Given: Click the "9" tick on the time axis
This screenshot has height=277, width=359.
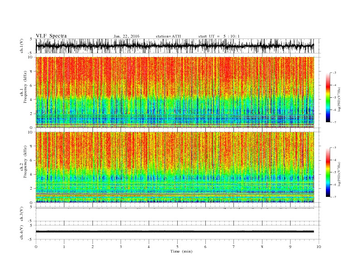Looking at the screenshot, I should 290,247.
